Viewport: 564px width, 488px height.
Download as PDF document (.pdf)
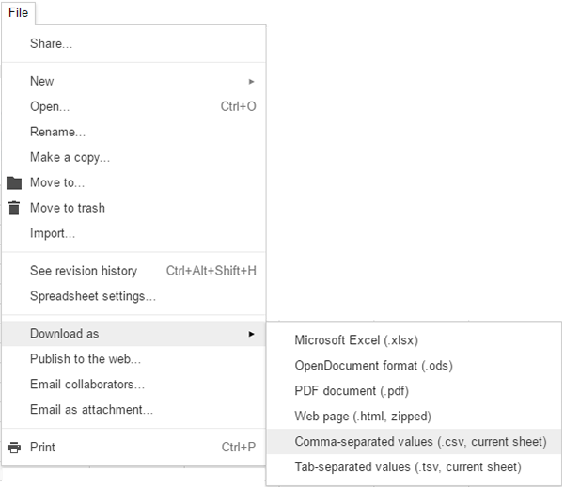352,391
